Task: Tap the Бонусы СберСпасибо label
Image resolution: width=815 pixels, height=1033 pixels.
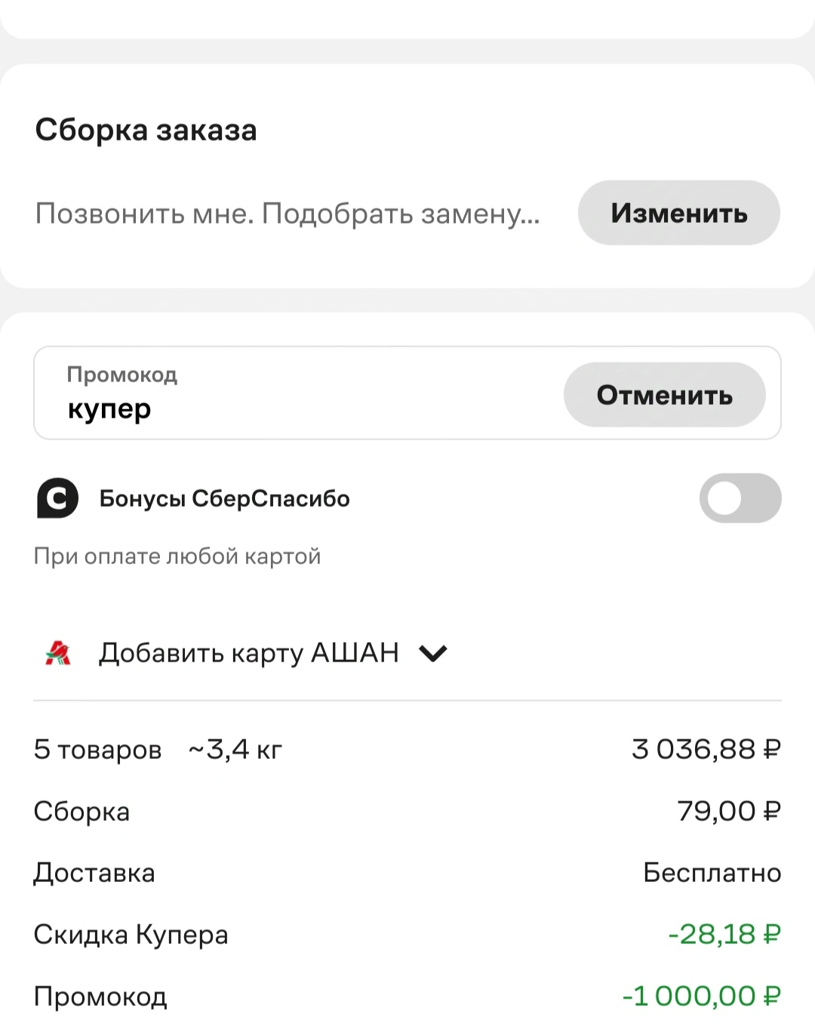Action: click(x=224, y=498)
